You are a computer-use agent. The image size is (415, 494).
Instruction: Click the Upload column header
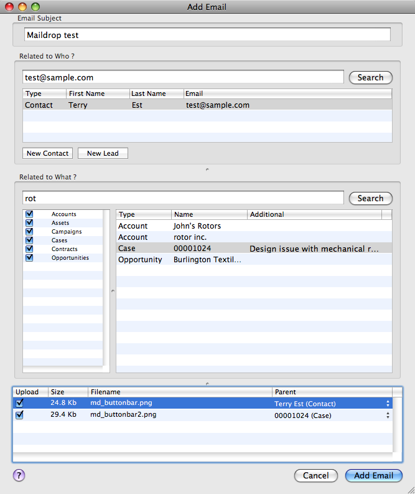(30, 392)
